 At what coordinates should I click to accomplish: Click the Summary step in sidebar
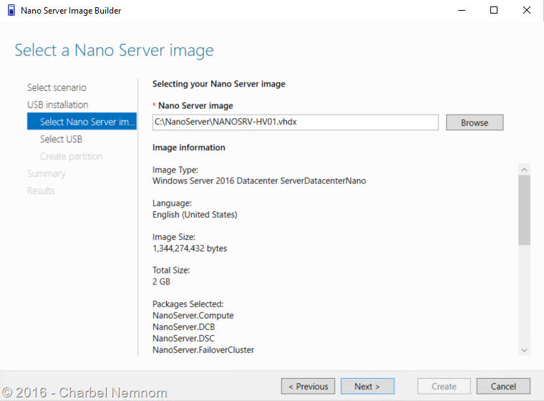(46, 173)
